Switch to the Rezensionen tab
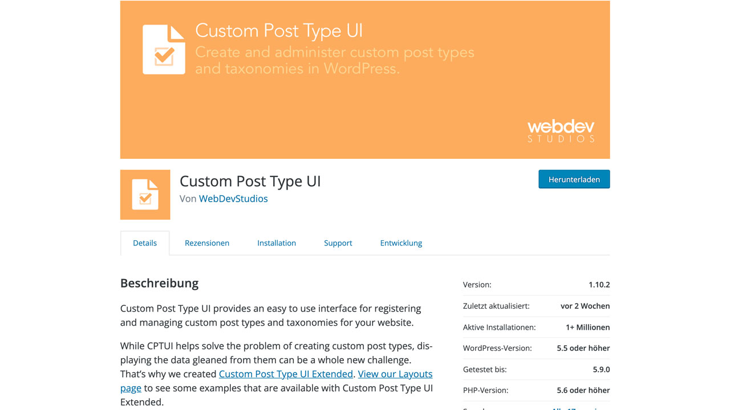Viewport: 730px width, 410px height. [x=207, y=243]
